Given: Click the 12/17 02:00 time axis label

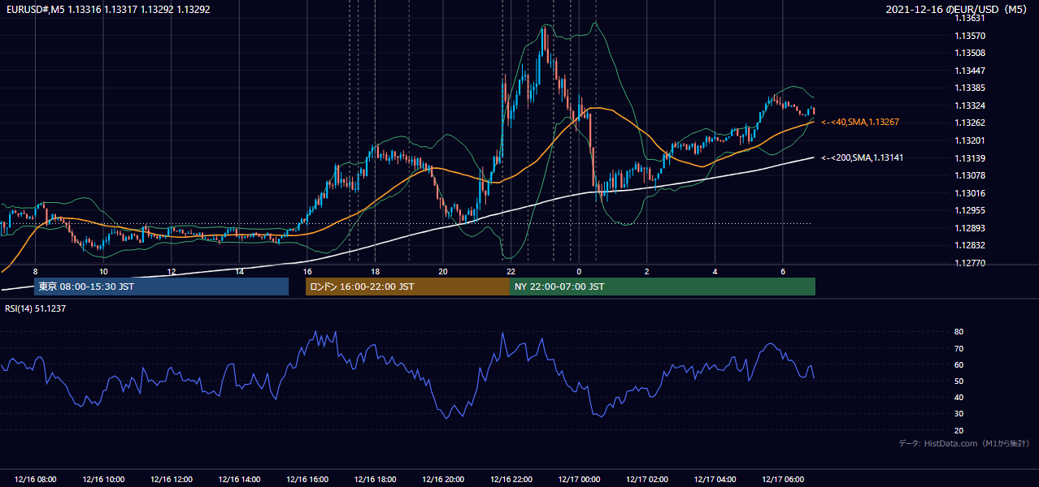Looking at the screenshot, I should pyautogui.click(x=647, y=480).
